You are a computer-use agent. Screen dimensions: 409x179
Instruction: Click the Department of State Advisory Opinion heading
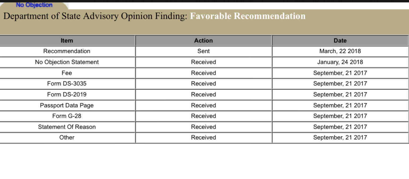tap(96, 16)
